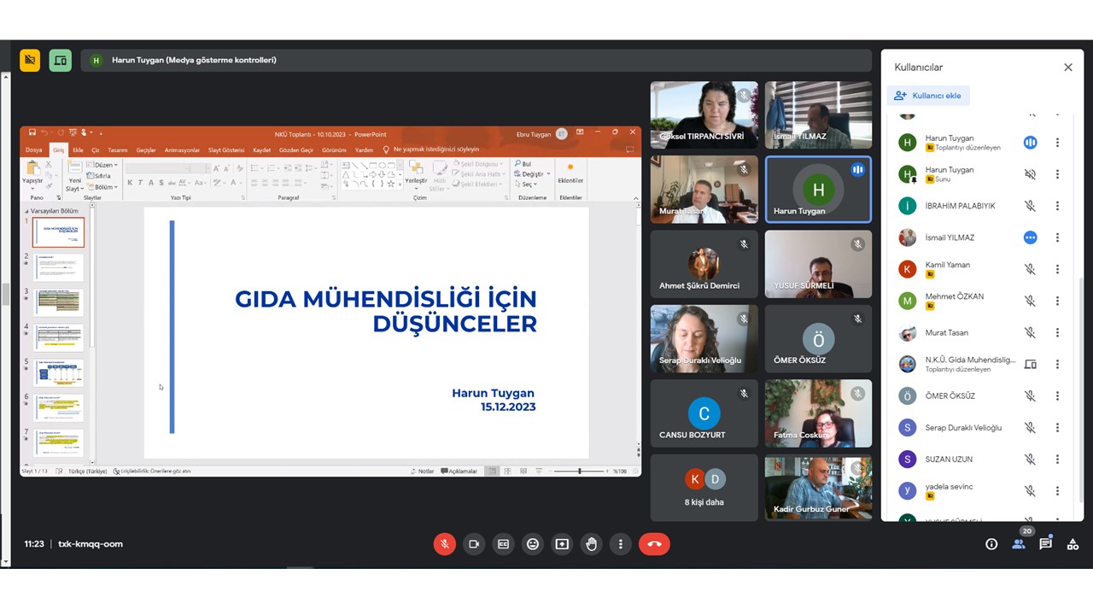Open options menu for Kamil Yaman
Image resolution: width=1093 pixels, height=615 pixels.
1057,269
